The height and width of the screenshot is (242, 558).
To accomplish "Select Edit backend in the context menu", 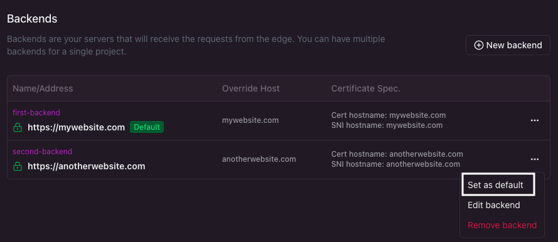I will 493,205.
